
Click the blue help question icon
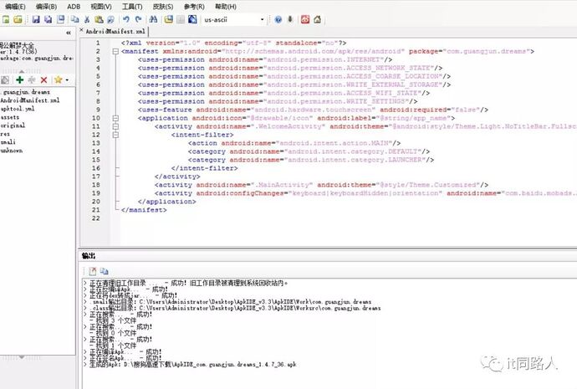pos(289,18)
